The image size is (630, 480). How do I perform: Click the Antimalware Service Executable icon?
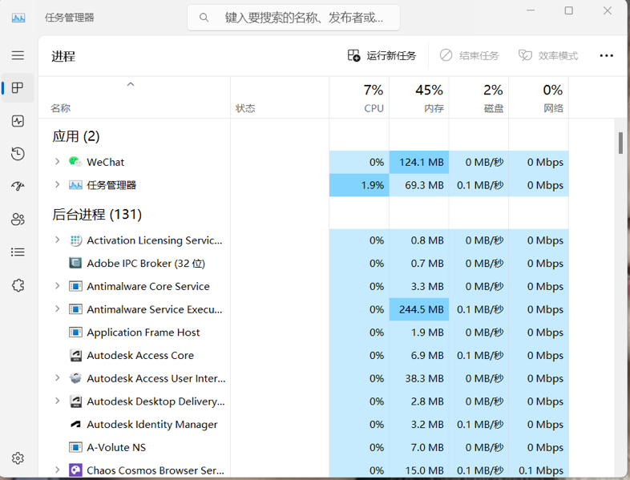(75, 309)
